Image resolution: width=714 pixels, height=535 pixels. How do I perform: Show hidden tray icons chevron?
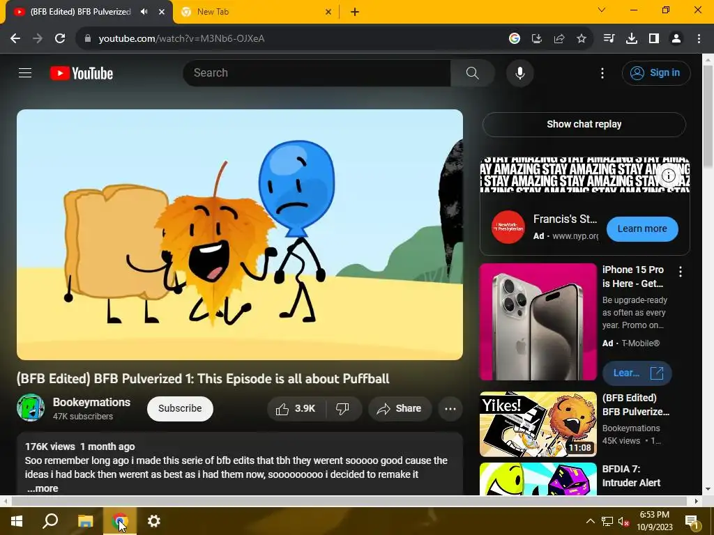tap(590, 521)
